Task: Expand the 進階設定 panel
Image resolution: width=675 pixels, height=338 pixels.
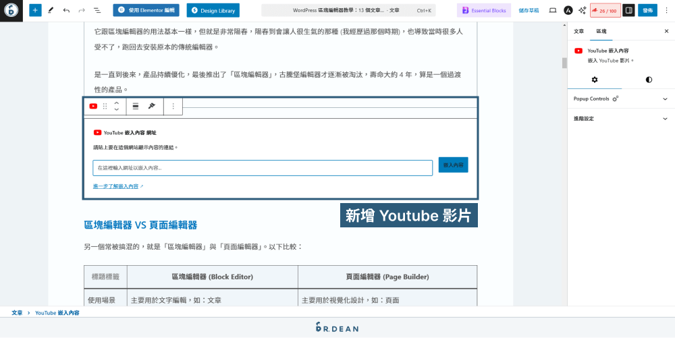Action: [x=621, y=118]
